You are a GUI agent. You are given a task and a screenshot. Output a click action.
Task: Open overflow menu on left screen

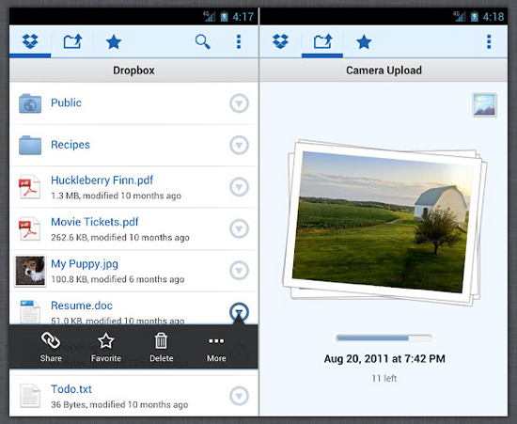pos(239,42)
